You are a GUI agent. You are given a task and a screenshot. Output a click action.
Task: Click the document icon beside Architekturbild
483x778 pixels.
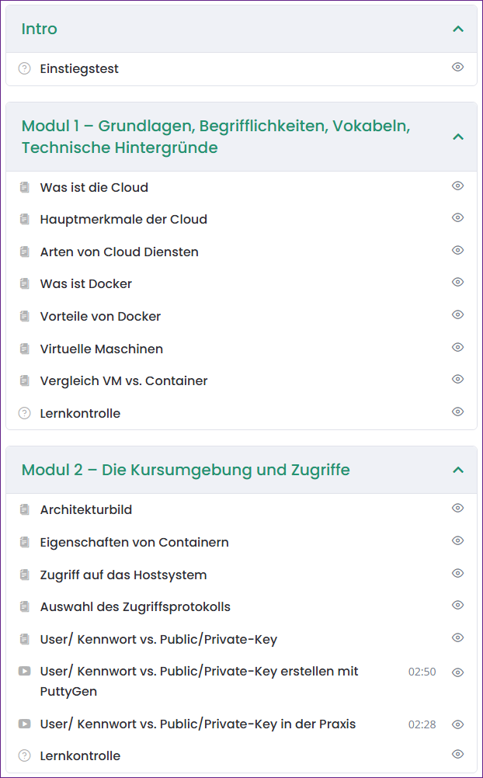coord(24,509)
